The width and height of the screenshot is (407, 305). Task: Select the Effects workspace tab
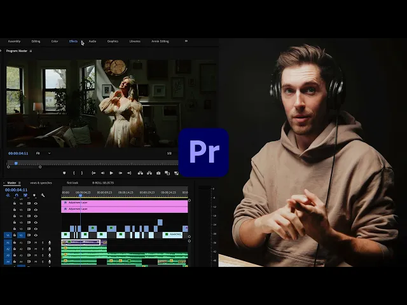click(x=73, y=41)
